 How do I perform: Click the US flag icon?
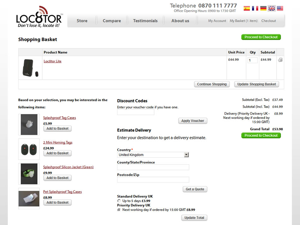(x=280, y=9)
